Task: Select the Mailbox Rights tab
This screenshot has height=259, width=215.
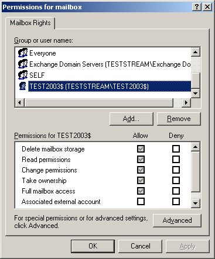Action: click(30, 23)
